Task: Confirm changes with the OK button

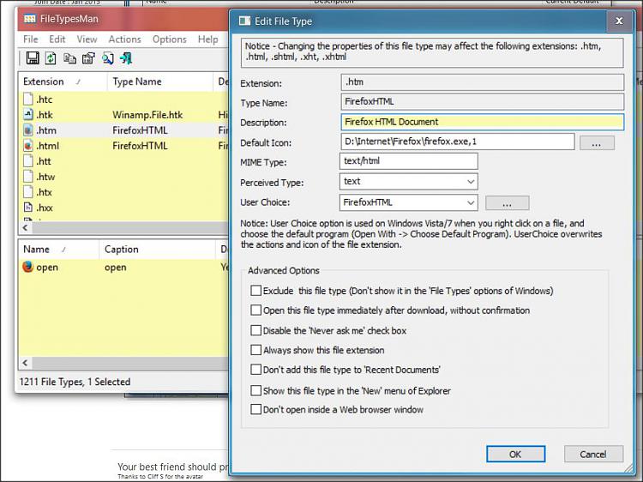Action: pyautogui.click(x=515, y=454)
